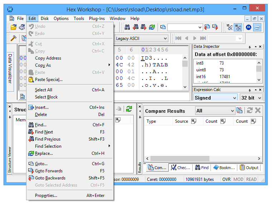Open the Disk menu
272x208 pixels.
(x=45, y=18)
